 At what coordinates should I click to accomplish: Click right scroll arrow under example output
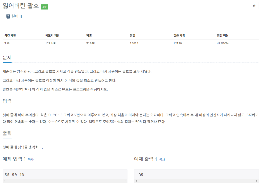(257, 181)
